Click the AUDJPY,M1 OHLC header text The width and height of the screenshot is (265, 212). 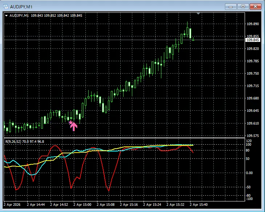(46, 16)
